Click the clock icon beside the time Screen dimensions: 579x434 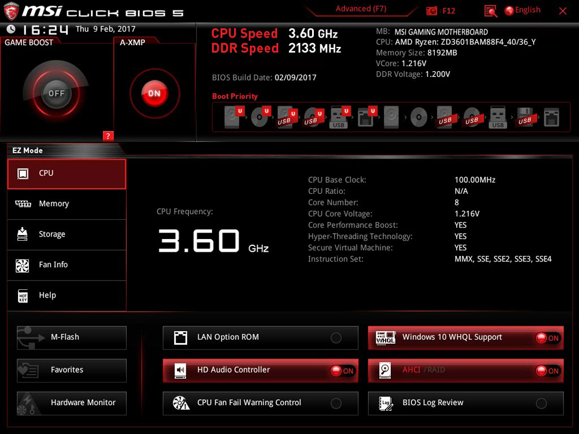click(11, 29)
